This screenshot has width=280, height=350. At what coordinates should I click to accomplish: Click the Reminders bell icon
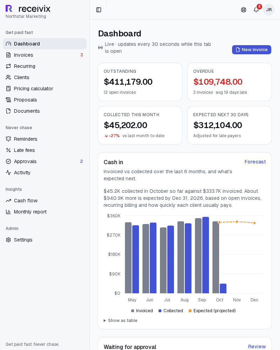point(8,139)
